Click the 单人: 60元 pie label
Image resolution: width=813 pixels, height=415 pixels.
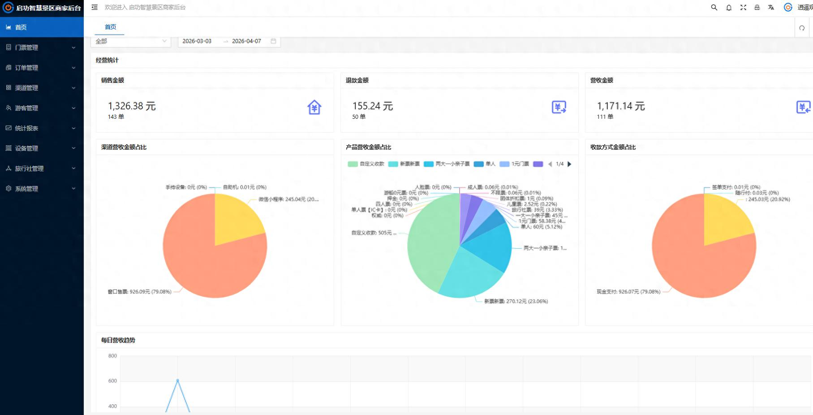click(x=541, y=227)
